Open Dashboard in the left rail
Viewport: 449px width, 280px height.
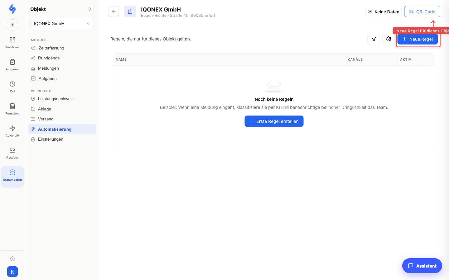pyautogui.click(x=12, y=43)
